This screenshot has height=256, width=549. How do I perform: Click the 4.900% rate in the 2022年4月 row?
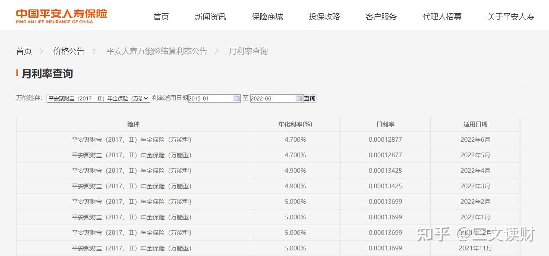click(295, 171)
